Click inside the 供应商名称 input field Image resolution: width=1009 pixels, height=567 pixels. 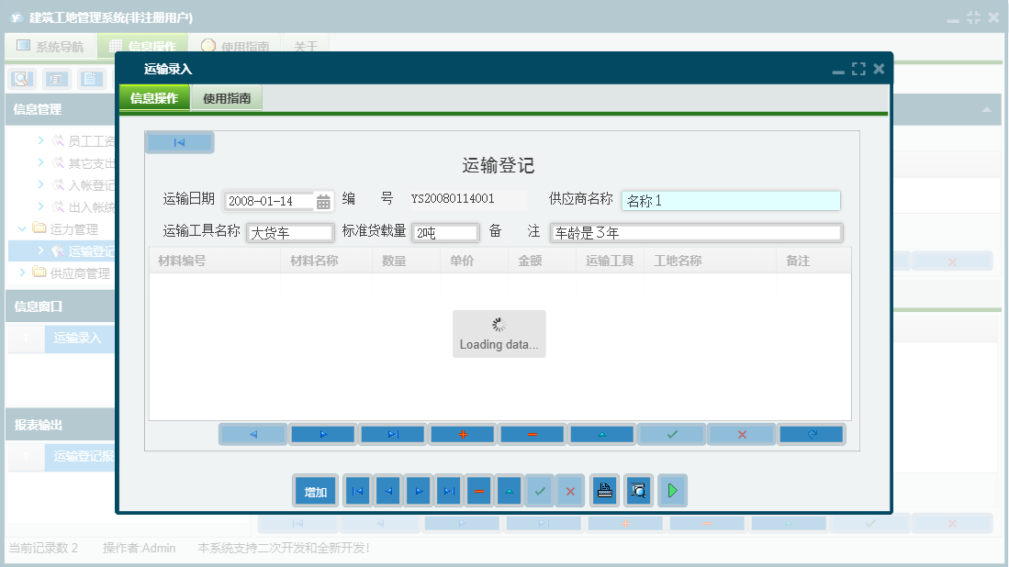point(730,200)
